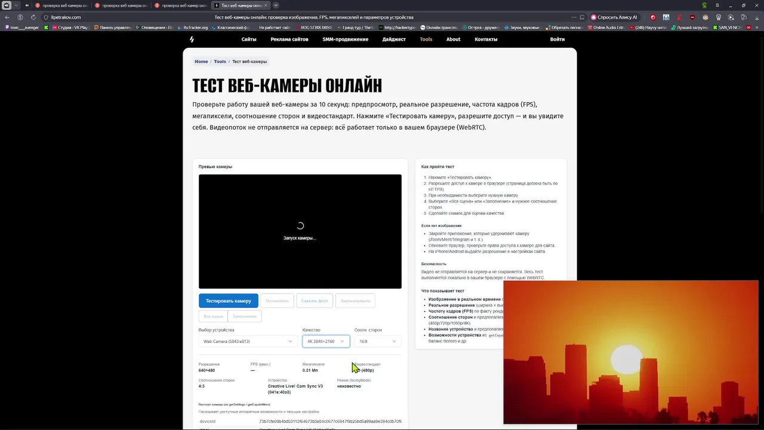
Task: Click the sound icon at window corner
Action: pyautogui.click(x=7, y=5)
